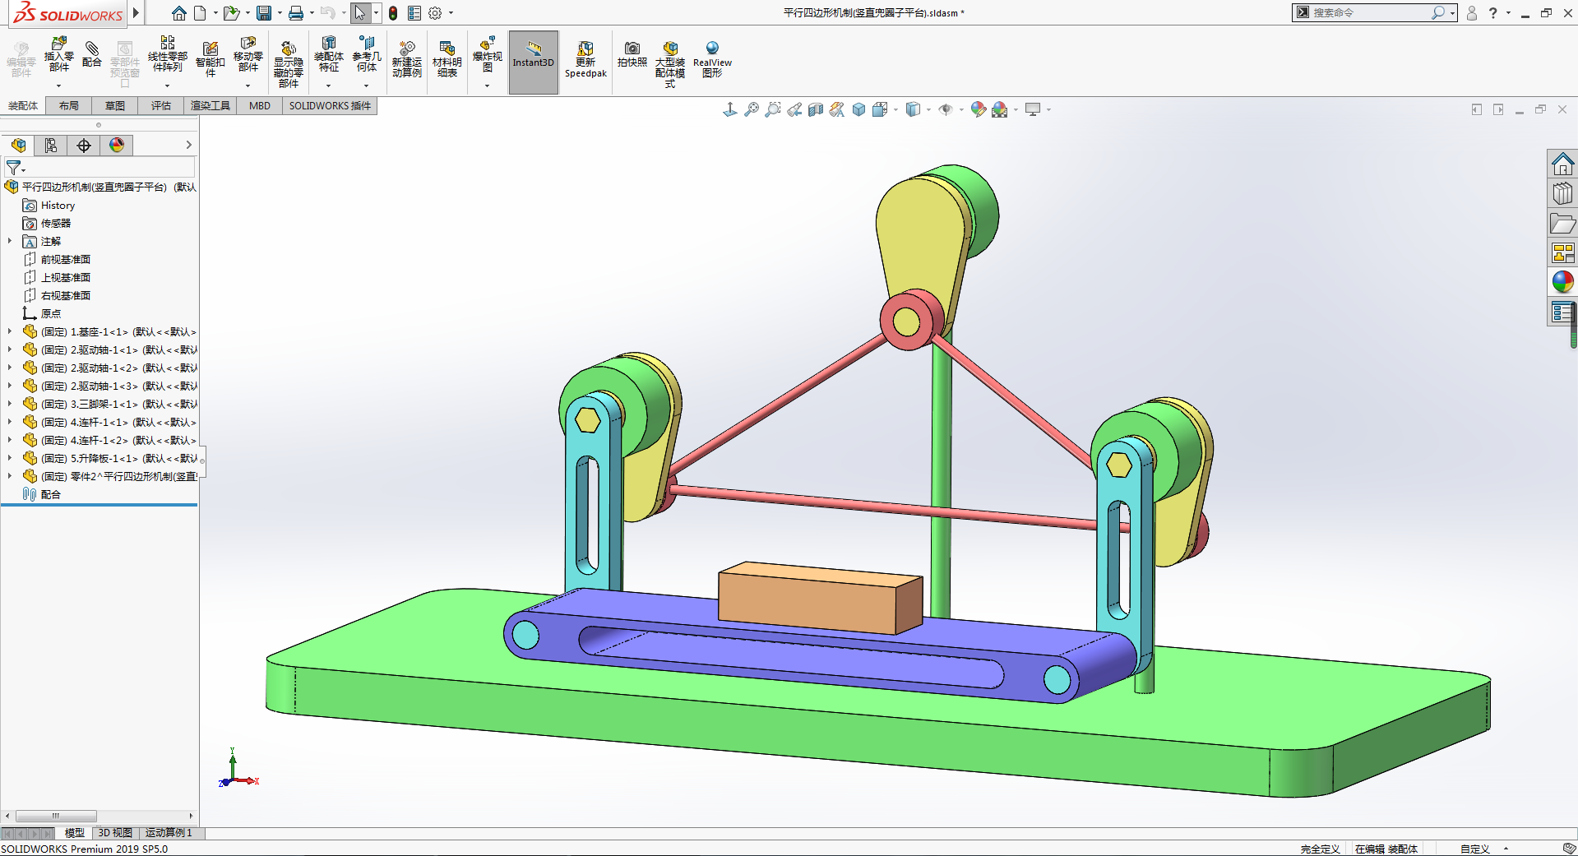Image resolution: width=1578 pixels, height=856 pixels.
Task: Open the View Orientation dropdown arrow
Action: coord(895,109)
